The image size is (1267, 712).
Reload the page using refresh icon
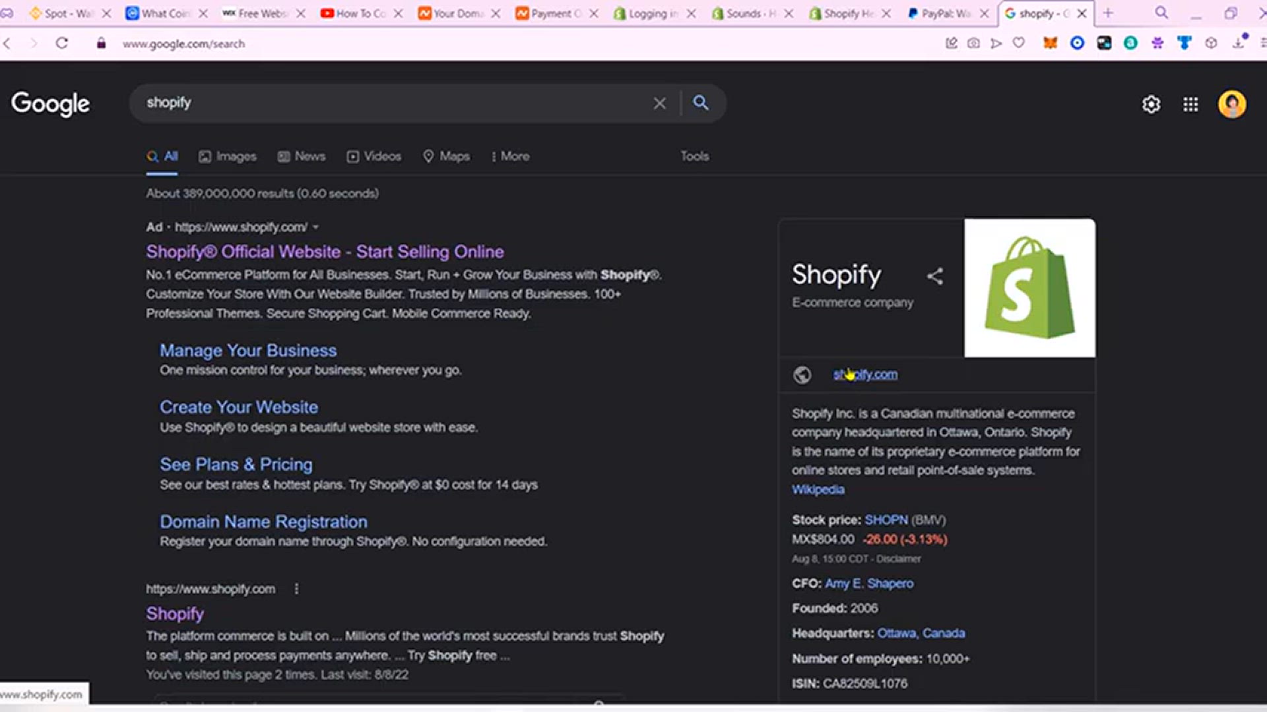pyautogui.click(x=62, y=44)
